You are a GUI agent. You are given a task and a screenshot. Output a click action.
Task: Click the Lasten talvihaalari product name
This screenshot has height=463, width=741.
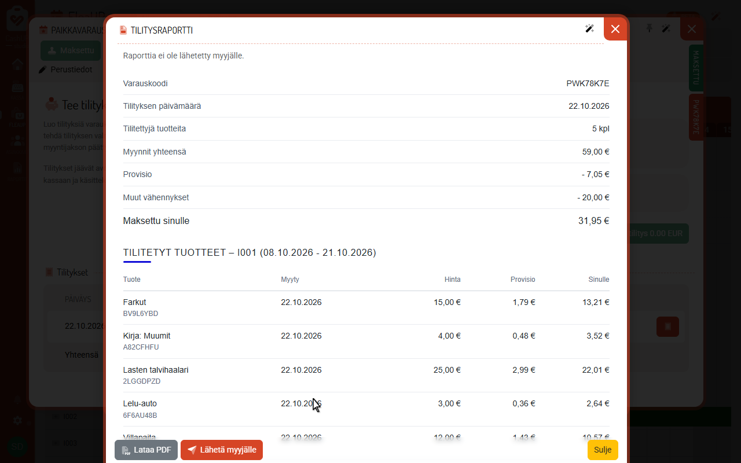pos(156,370)
